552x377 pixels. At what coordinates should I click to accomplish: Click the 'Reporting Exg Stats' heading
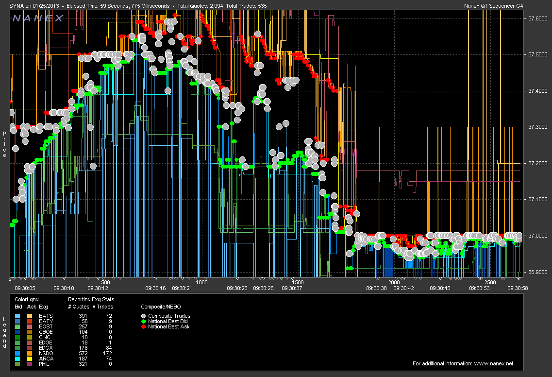pyautogui.click(x=91, y=299)
